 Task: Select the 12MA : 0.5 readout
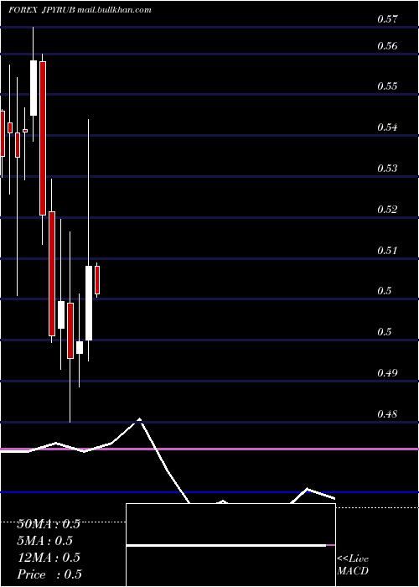[x=49, y=557]
